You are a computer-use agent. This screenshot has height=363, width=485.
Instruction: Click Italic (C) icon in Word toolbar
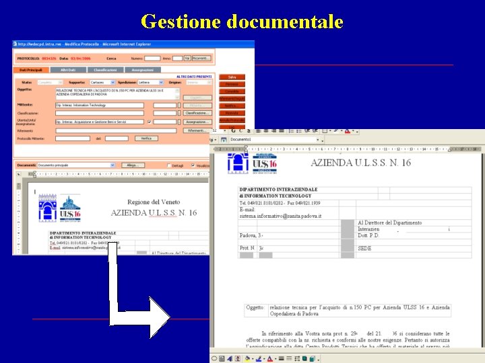pyautogui.click(x=240, y=131)
